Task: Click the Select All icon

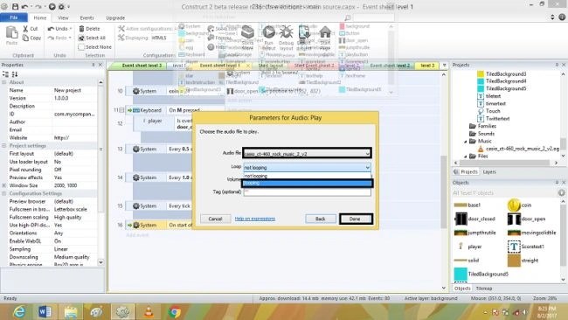Action: point(81,38)
